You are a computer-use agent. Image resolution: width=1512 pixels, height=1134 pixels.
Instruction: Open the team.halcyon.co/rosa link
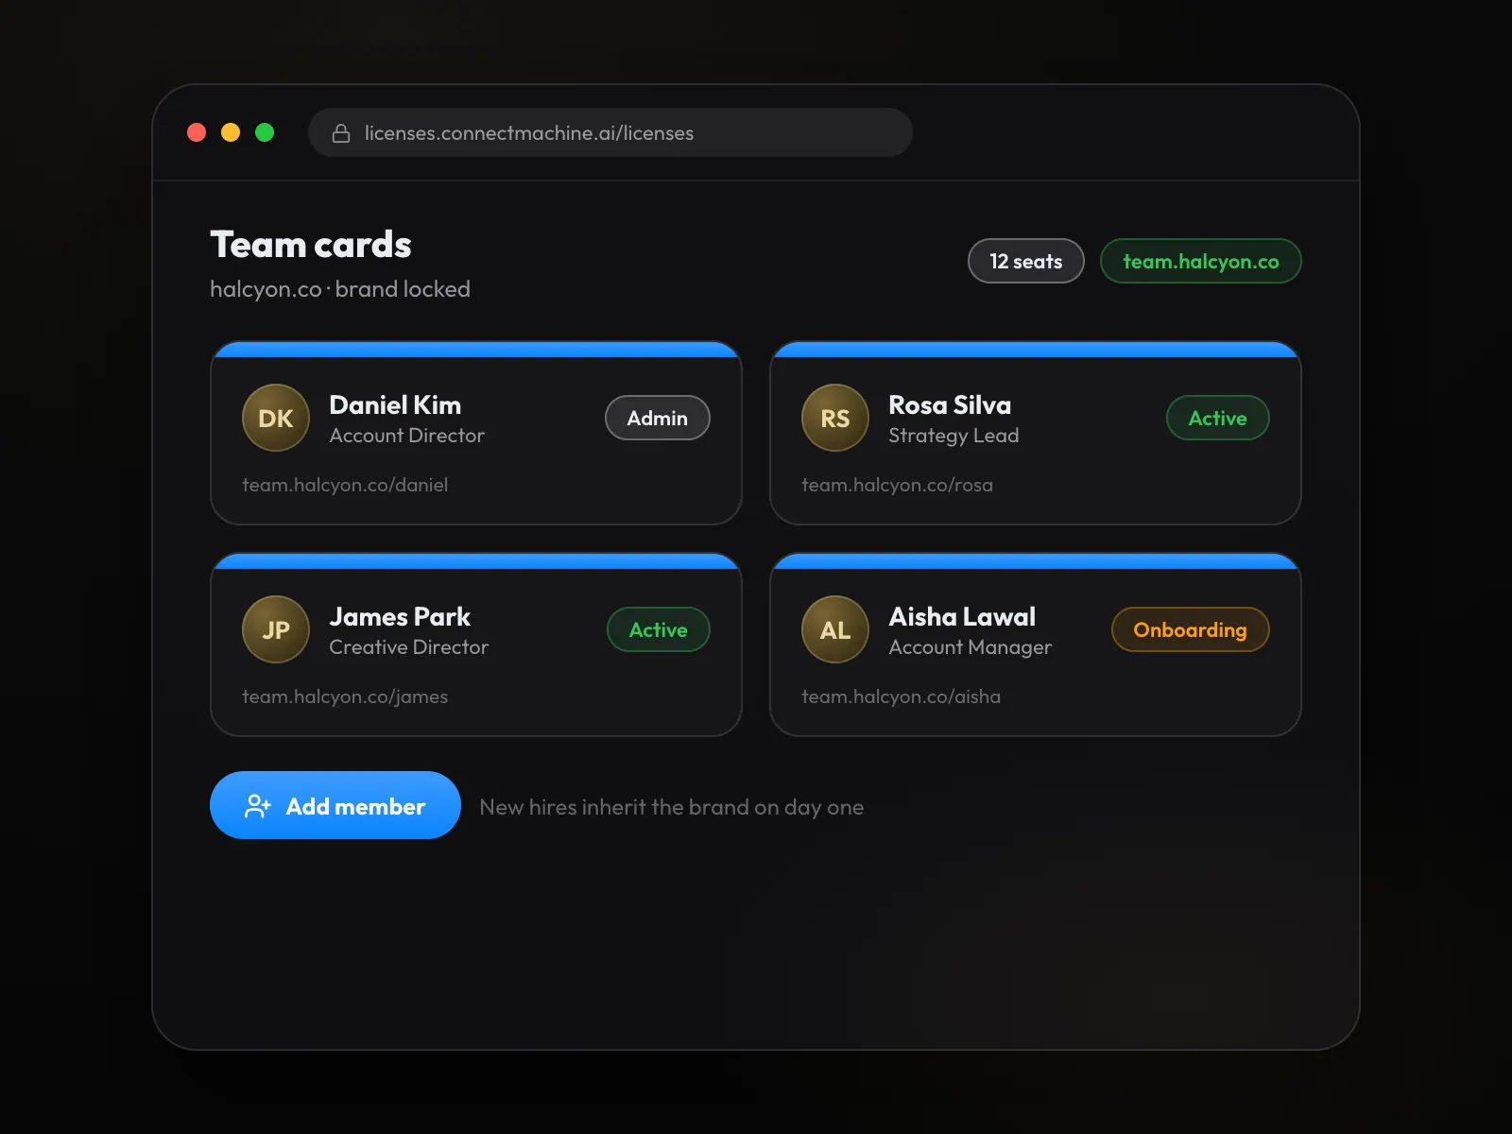897,485
